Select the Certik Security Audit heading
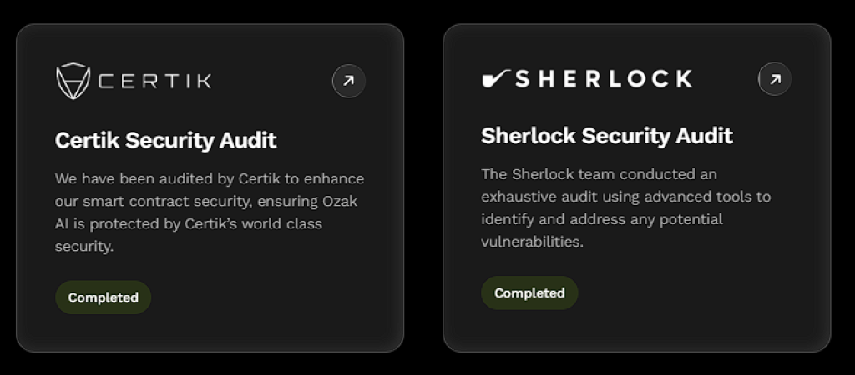 tap(165, 140)
